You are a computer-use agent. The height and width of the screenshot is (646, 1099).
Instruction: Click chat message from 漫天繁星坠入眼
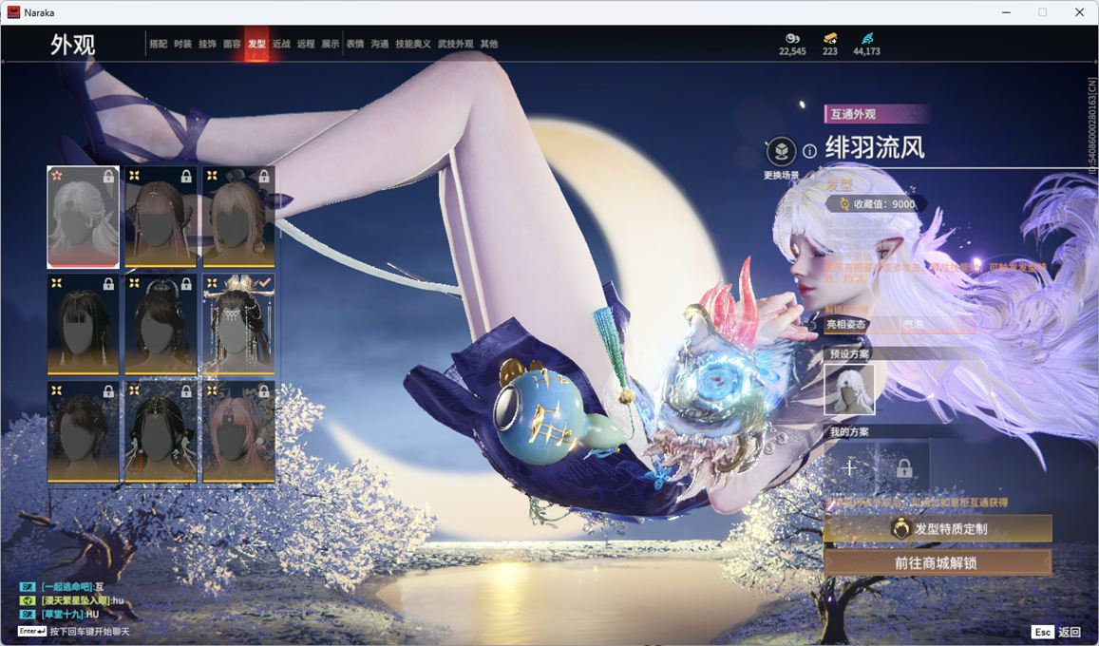point(83,600)
